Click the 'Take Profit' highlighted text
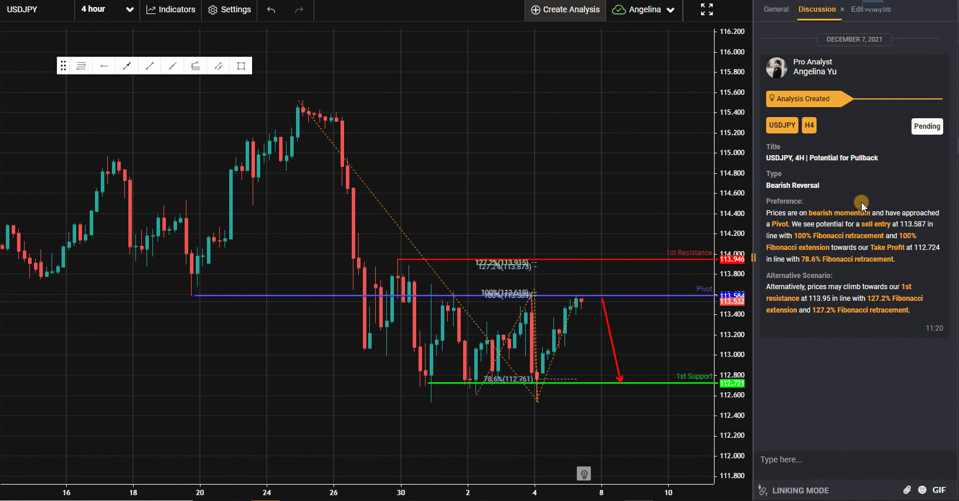Screen dimensions: 959x501 pyautogui.click(x=887, y=248)
